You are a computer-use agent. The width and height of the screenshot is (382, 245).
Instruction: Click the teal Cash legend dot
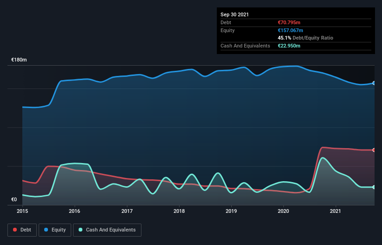pyautogui.click(x=80, y=230)
